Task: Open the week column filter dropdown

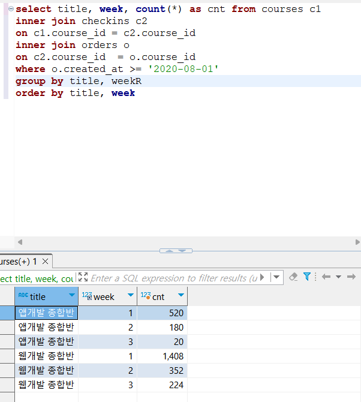Action: pyautogui.click(x=131, y=295)
